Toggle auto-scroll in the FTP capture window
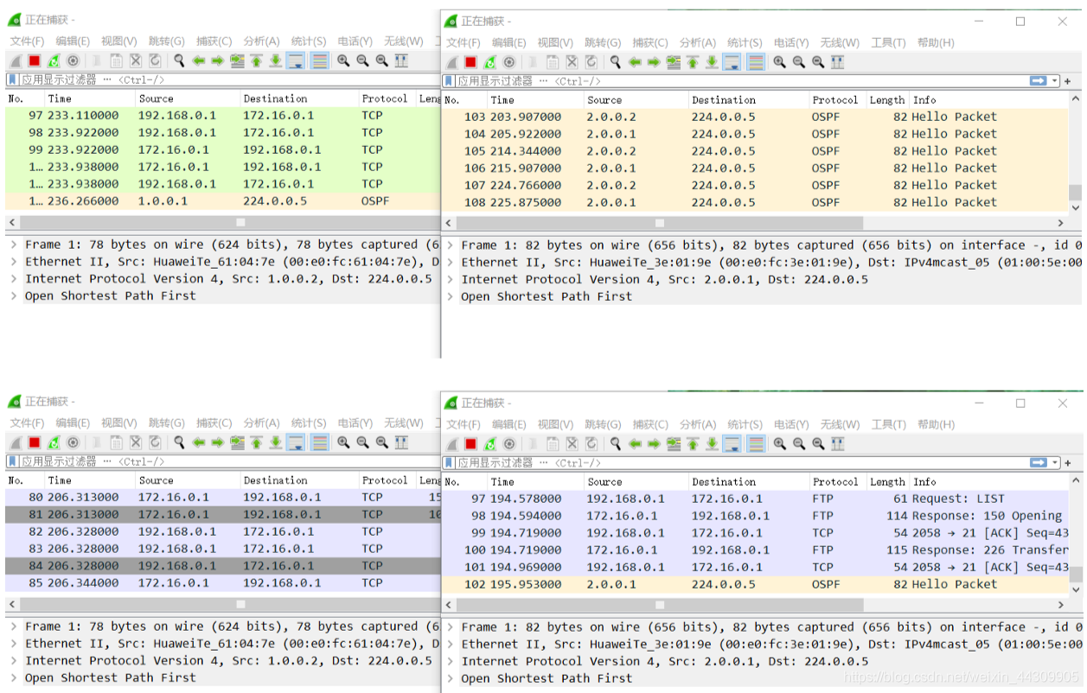The height and width of the screenshot is (693, 1087). click(x=732, y=443)
